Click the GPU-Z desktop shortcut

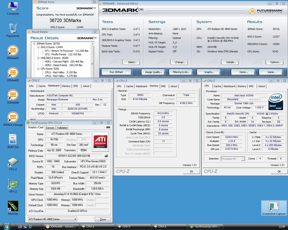coord(13,184)
